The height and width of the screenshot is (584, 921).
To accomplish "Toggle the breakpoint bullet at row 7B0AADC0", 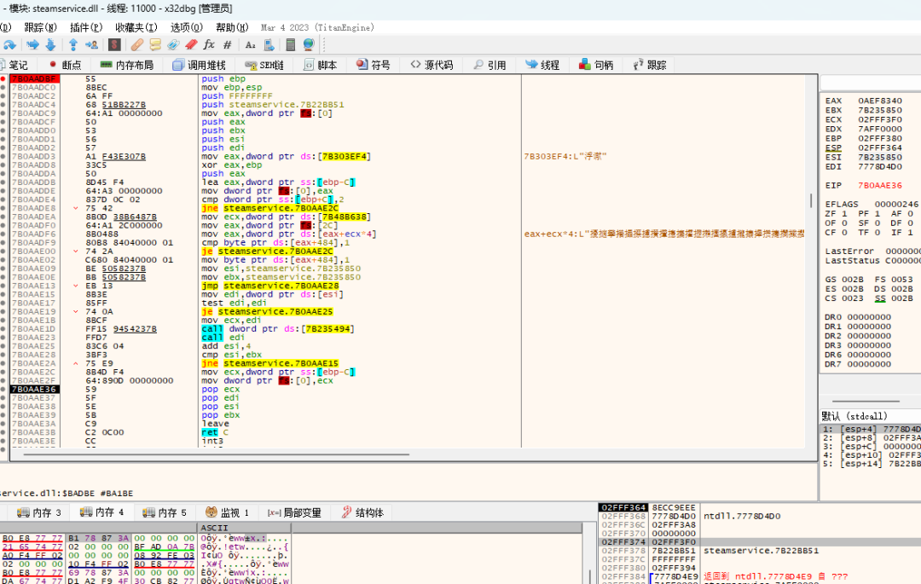I will (3, 88).
